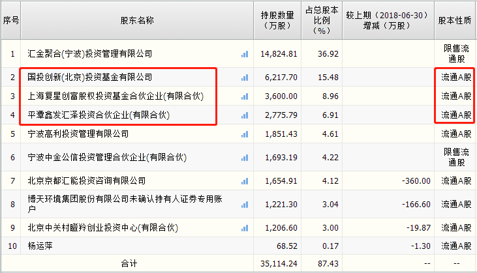Click percentage 15.48

(x=328, y=78)
